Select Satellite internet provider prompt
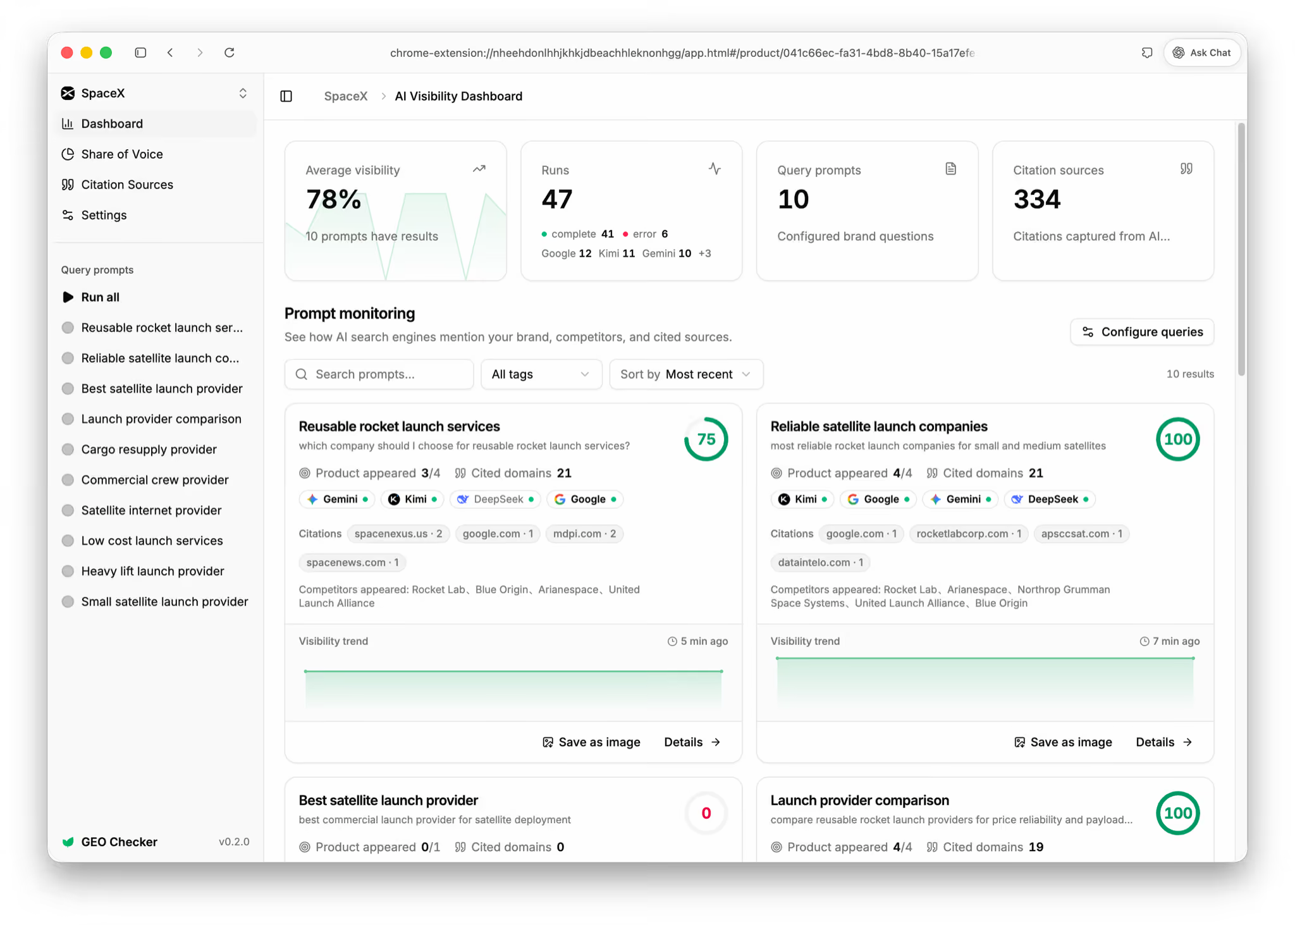 tap(156, 510)
